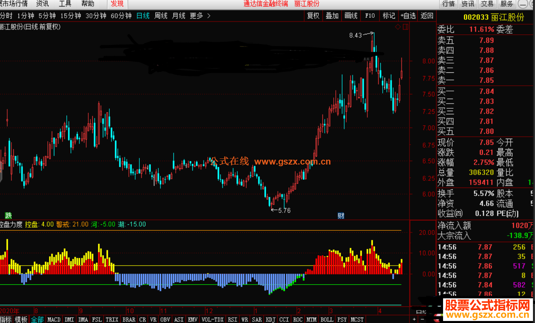Click the 标记 mark button

(389, 16)
